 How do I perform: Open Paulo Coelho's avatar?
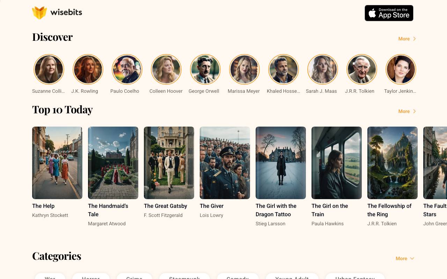pyautogui.click(x=127, y=69)
